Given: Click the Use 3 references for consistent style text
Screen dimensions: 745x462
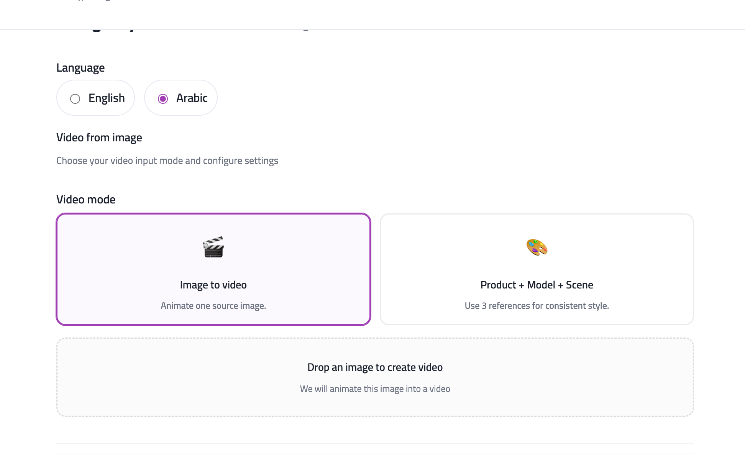Looking at the screenshot, I should (537, 305).
